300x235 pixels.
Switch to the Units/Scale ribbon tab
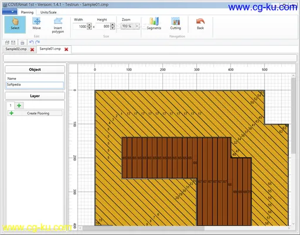coord(48,12)
